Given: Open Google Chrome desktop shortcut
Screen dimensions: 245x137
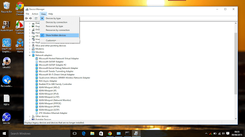Looking at the screenshot, I should coord(20,8).
